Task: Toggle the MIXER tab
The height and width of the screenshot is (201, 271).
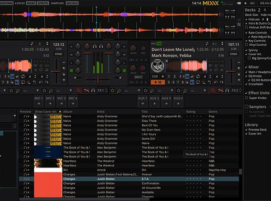Action: click(31, 3)
